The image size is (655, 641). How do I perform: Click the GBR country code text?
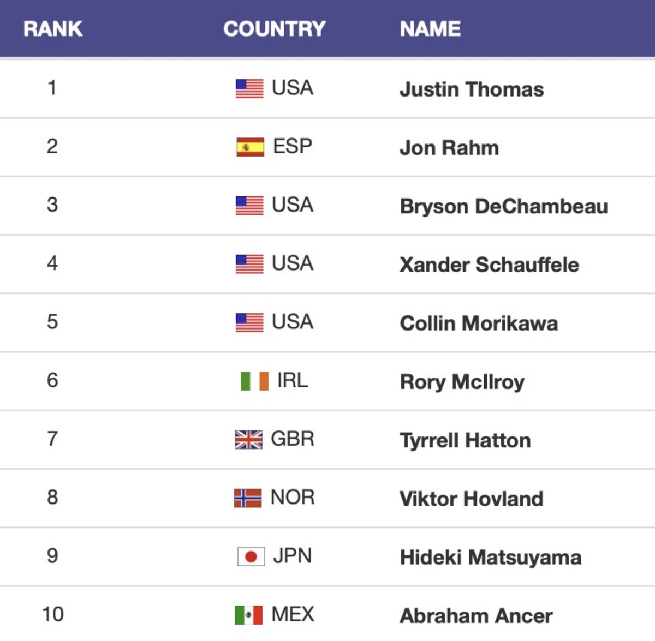(x=293, y=439)
